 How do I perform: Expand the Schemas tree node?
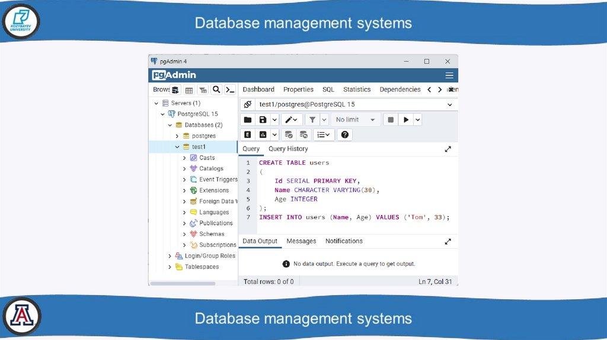(184, 234)
